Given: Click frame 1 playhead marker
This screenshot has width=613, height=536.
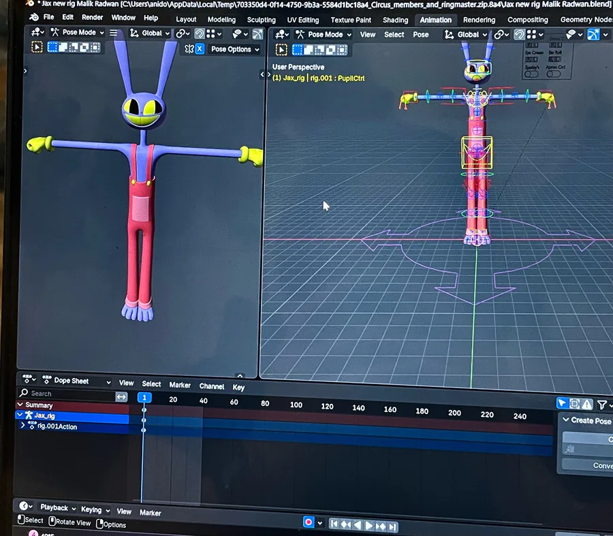Looking at the screenshot, I should click(144, 398).
